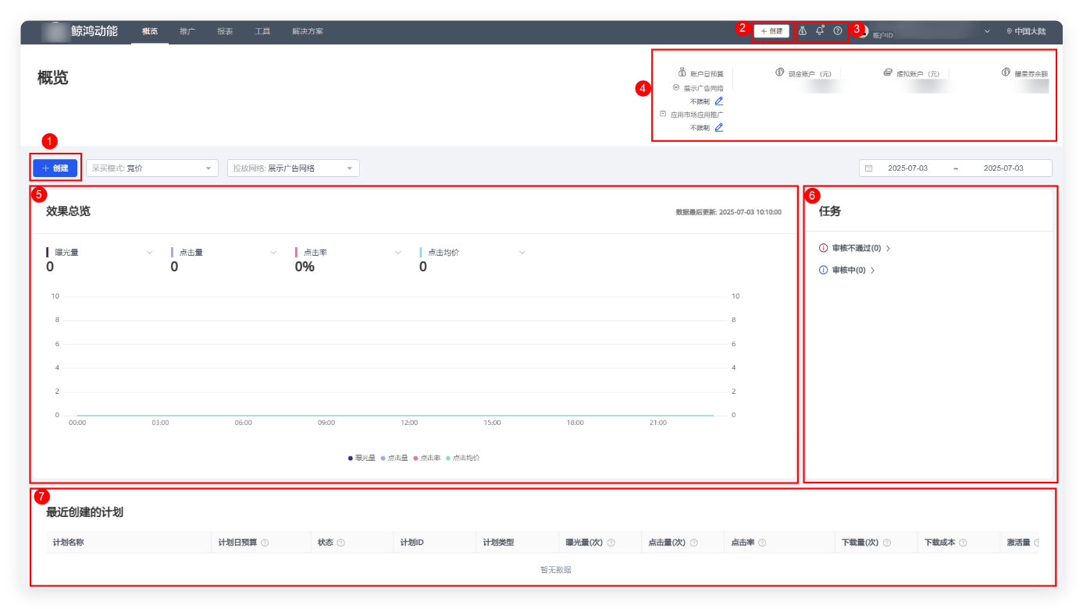Edit the 展示广告网络 budget with pencil icon
The width and height of the screenshot is (1083, 609).
[x=719, y=101]
